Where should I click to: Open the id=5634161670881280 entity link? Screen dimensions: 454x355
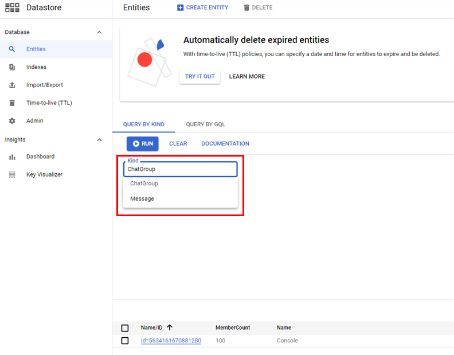pyautogui.click(x=171, y=341)
